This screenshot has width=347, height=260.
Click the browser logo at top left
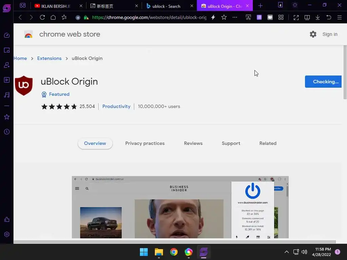[7, 8]
